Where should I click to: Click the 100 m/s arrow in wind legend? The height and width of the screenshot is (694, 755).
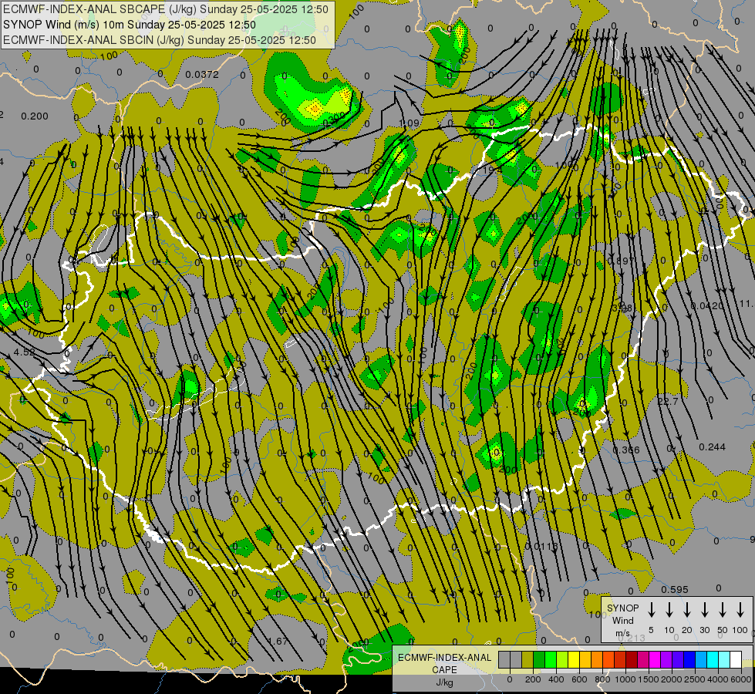pyautogui.click(x=740, y=609)
